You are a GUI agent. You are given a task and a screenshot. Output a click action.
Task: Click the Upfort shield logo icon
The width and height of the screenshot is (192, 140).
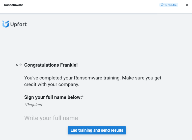[x=6, y=24]
